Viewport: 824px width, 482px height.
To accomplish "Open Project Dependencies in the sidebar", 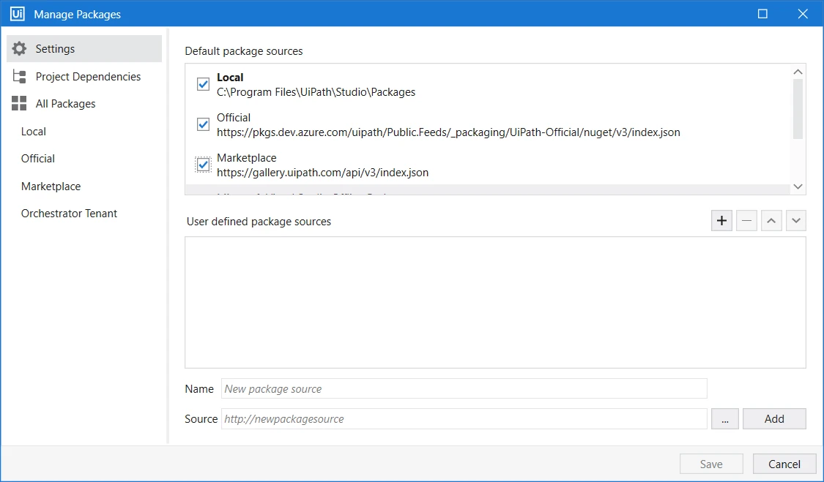I will click(x=84, y=77).
